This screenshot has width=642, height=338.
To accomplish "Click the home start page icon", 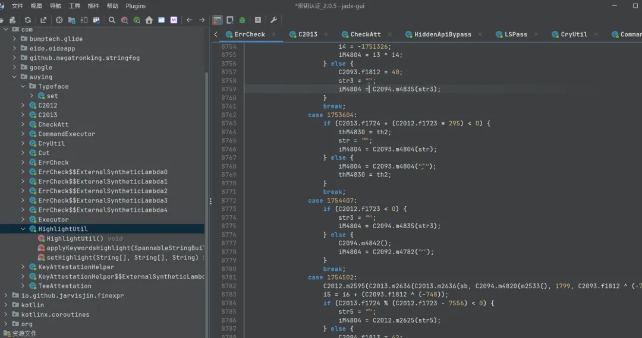I will 149,20.
